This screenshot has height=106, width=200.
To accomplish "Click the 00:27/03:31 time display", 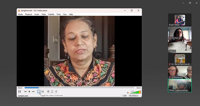I will (134, 96).
